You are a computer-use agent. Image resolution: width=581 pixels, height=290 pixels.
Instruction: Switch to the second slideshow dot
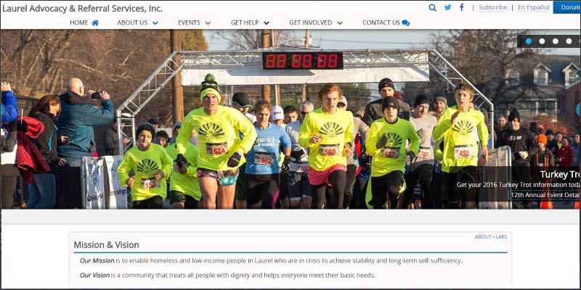(x=542, y=41)
